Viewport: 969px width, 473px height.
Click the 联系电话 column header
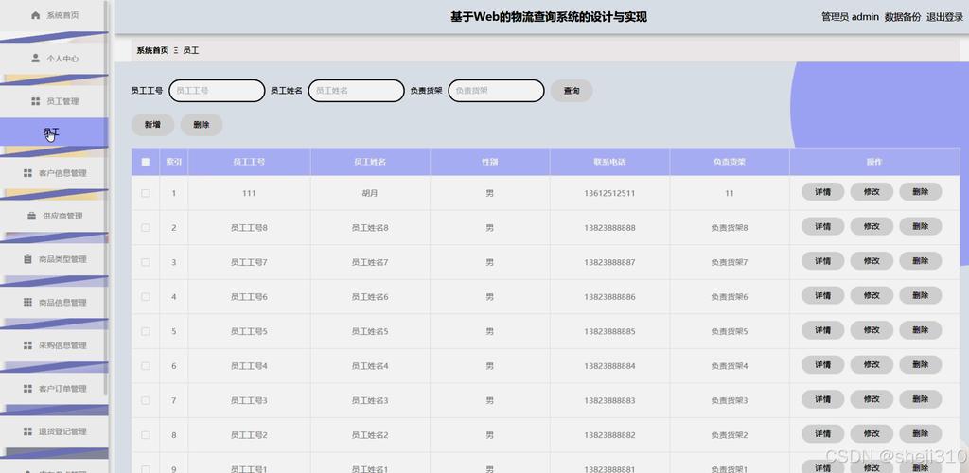(609, 162)
